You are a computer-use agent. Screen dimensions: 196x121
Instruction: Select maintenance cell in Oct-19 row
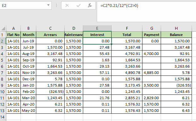(74, 66)
